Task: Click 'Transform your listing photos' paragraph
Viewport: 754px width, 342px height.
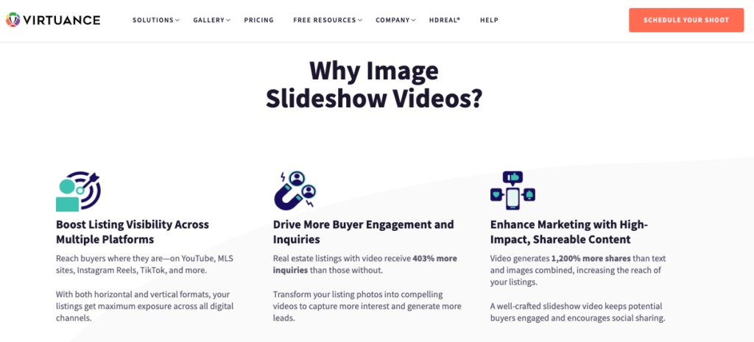Action: (367, 306)
